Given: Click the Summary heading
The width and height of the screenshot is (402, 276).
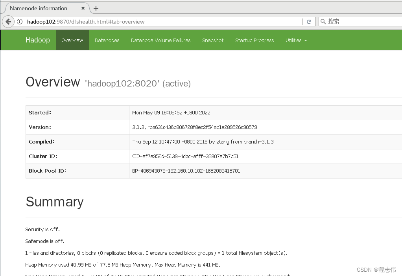Looking at the screenshot, I should [55, 202].
